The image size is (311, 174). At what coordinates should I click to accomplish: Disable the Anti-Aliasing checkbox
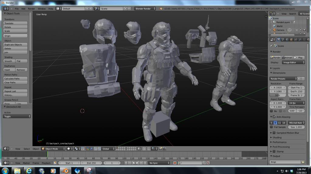(x=274, y=117)
